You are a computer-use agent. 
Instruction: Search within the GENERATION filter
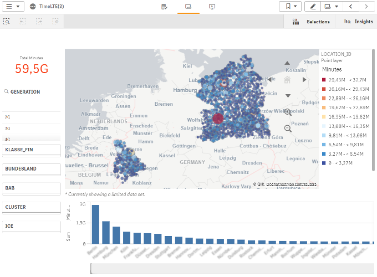point(6,92)
